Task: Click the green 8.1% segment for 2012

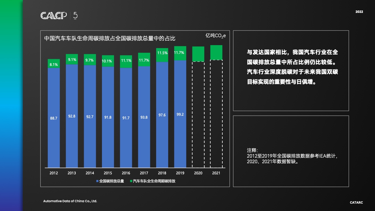Action: pos(54,64)
